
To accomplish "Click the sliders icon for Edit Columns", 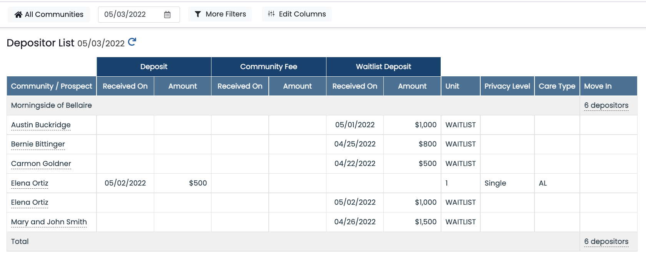I will (x=271, y=14).
